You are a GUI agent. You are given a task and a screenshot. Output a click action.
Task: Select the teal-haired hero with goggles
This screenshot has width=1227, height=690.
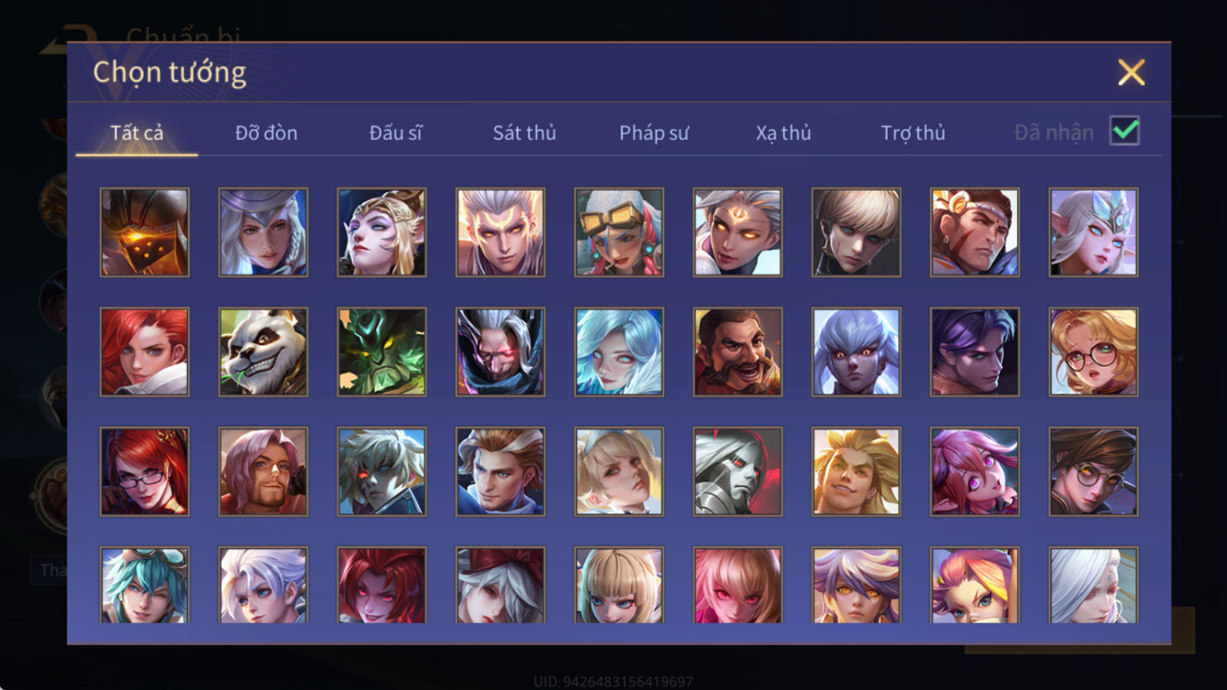coord(144,585)
